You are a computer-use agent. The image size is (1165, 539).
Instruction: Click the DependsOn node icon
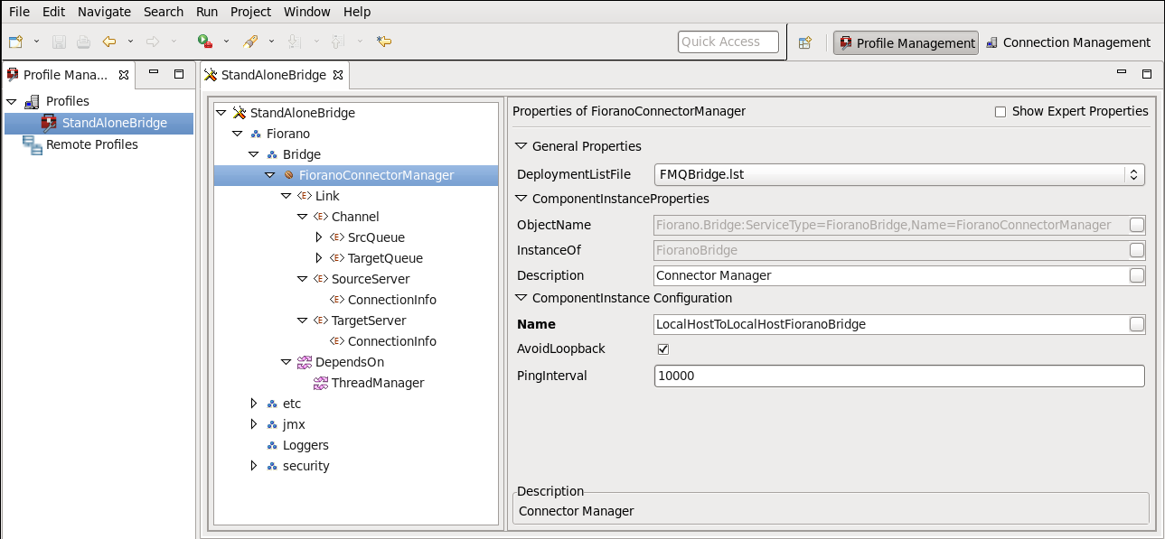click(305, 362)
